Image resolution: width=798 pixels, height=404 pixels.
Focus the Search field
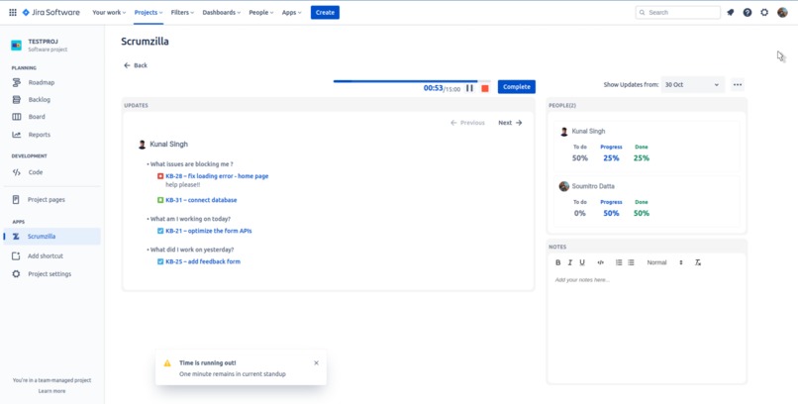pyautogui.click(x=678, y=12)
